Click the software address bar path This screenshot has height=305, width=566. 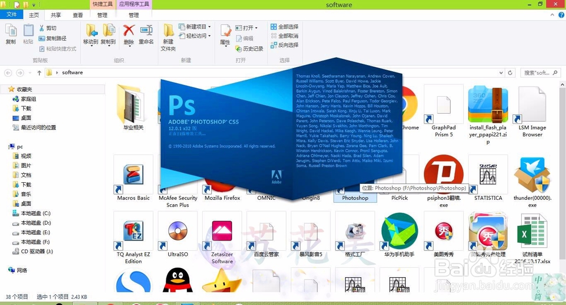click(72, 72)
